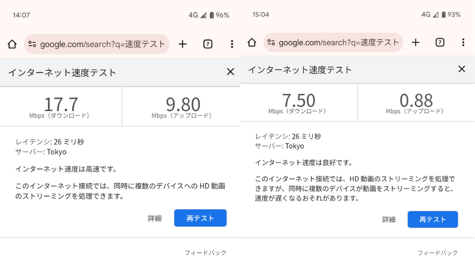Add a new tab in the right browser
The height and width of the screenshot is (267, 475).
416,42
